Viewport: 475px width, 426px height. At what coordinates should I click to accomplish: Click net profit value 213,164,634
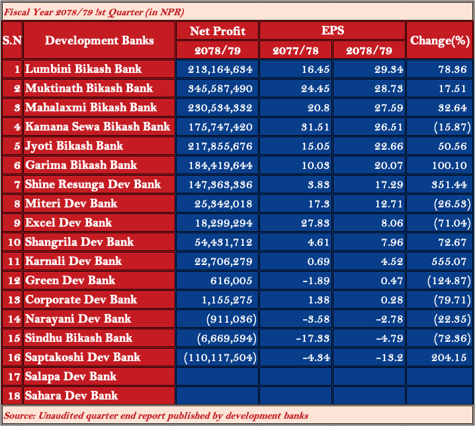[x=217, y=69]
